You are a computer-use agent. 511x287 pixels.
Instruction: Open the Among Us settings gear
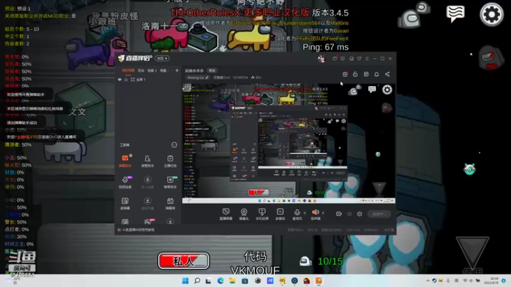pyautogui.click(x=491, y=14)
